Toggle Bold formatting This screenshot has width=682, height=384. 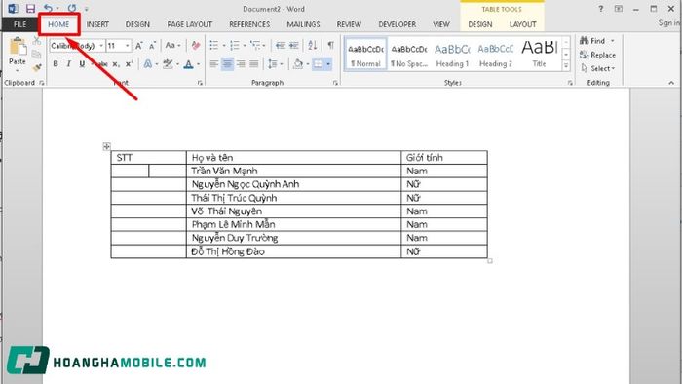tap(56, 64)
